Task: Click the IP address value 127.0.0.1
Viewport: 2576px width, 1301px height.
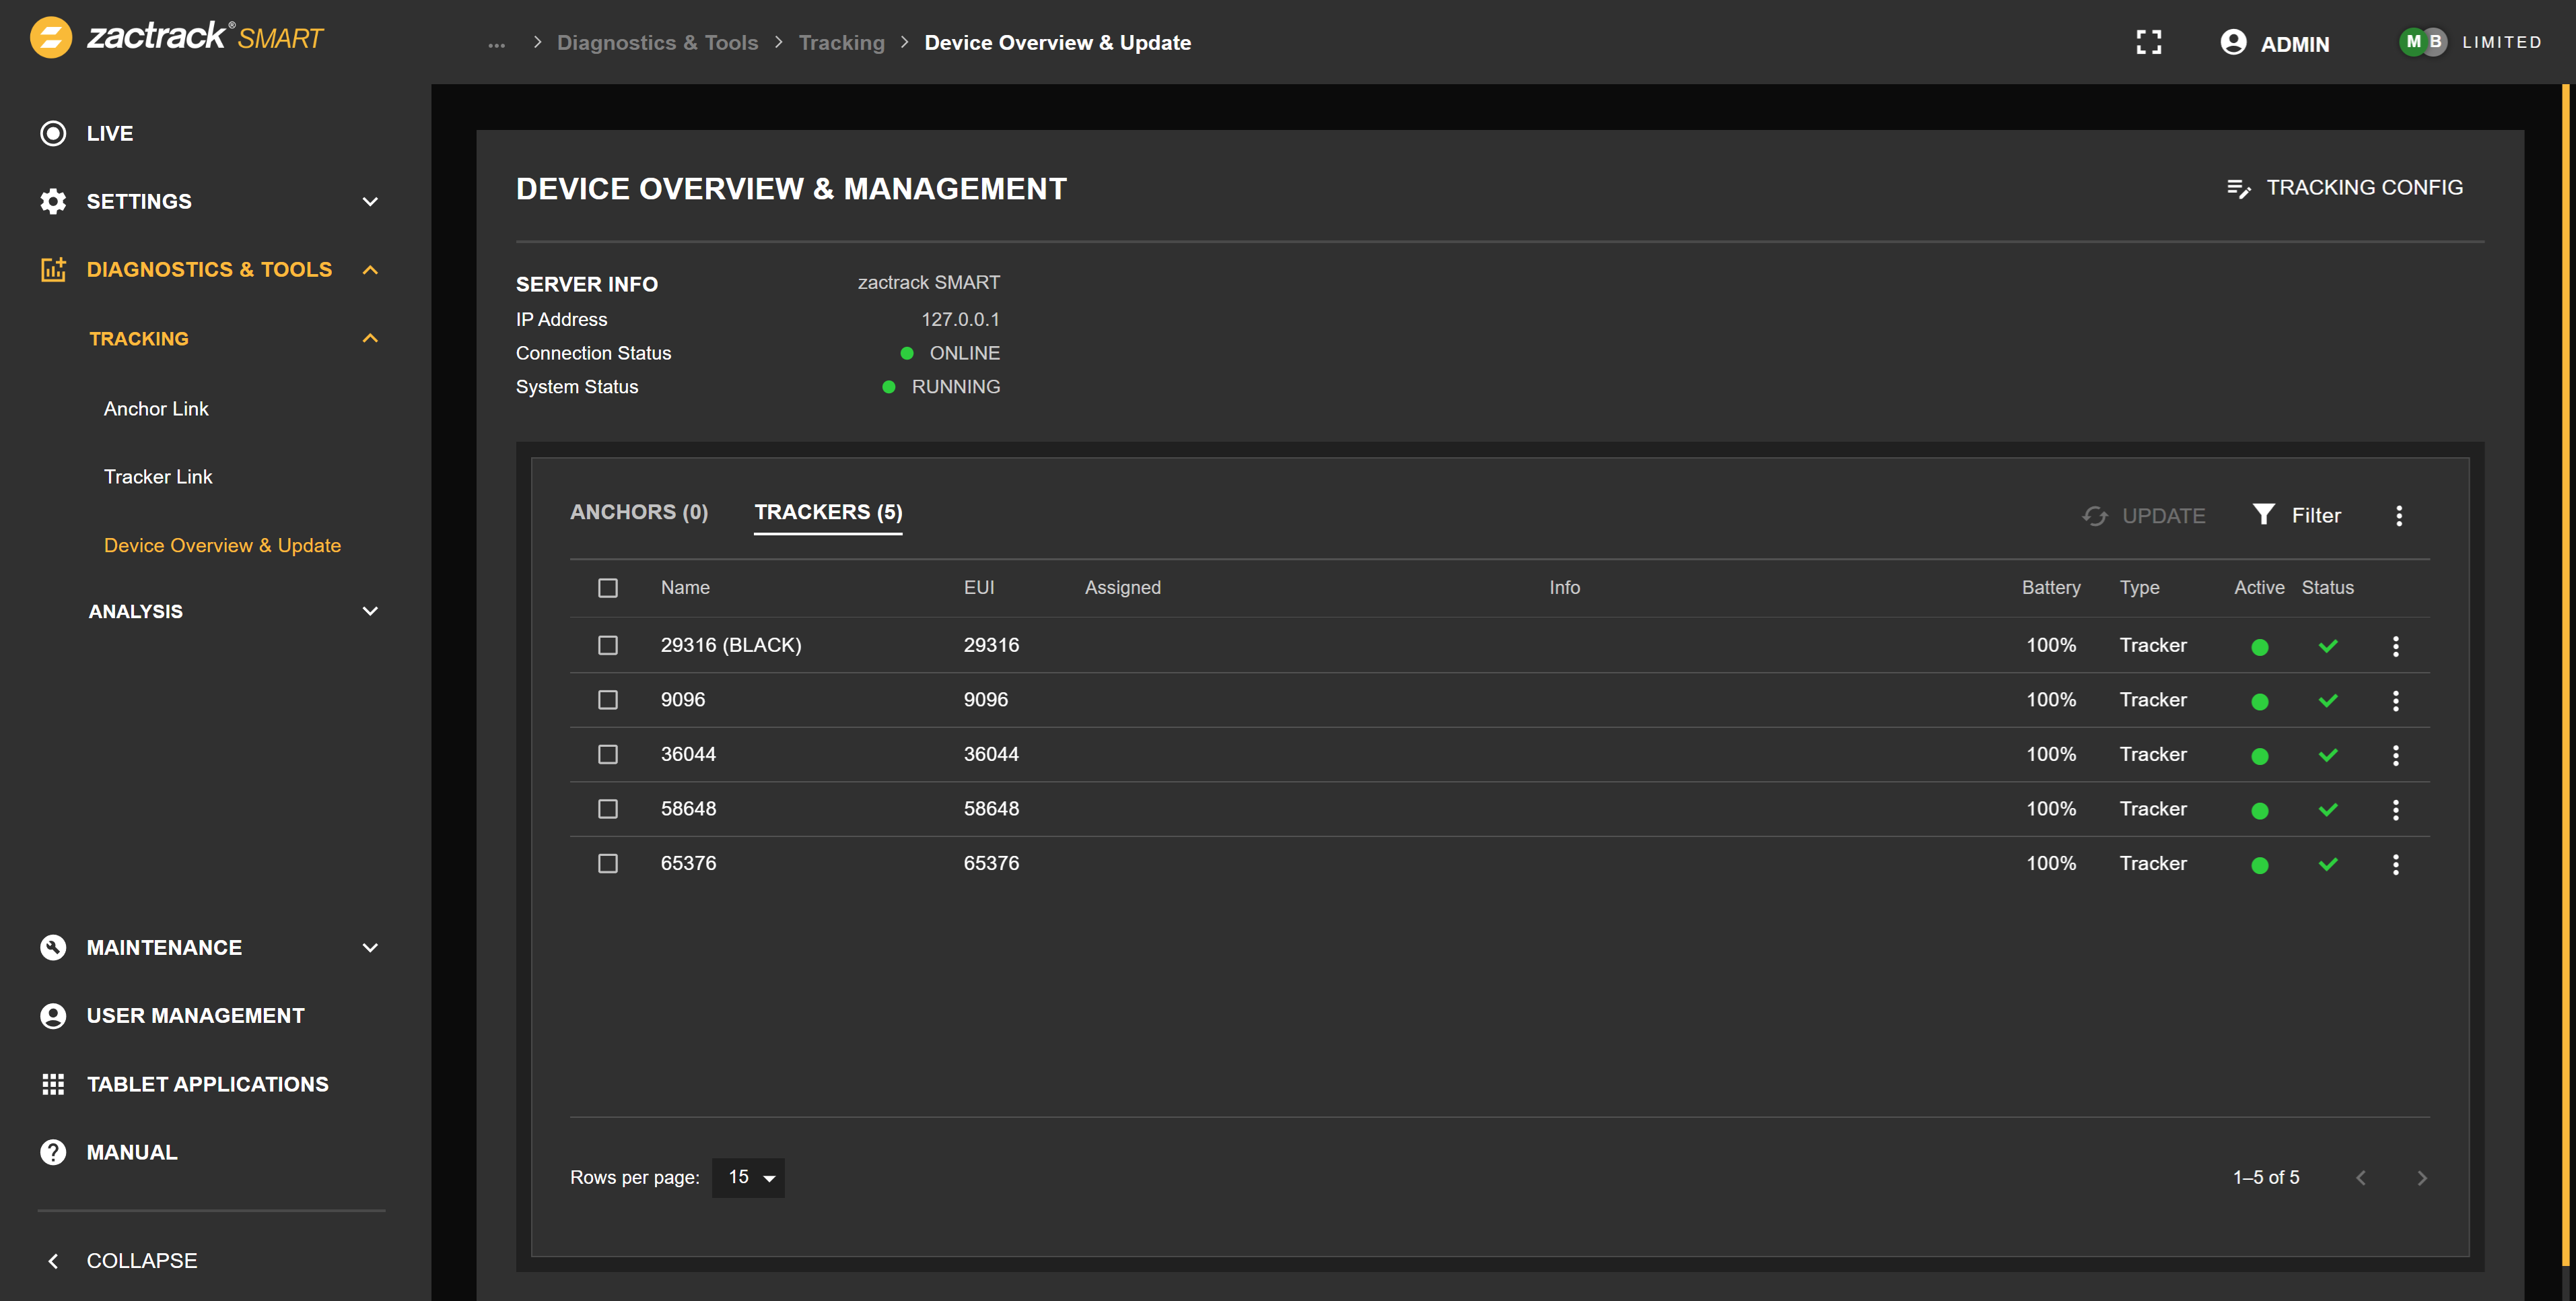Action: click(960, 319)
